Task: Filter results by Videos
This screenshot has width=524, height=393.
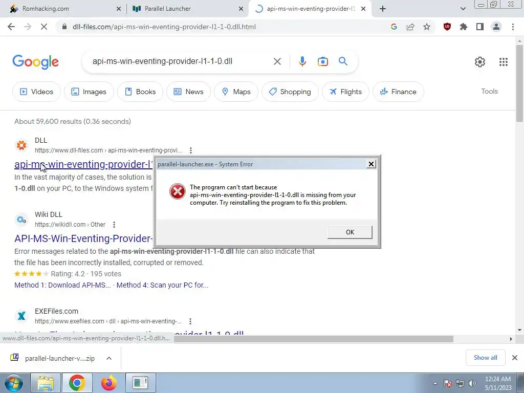Action: 36,92
